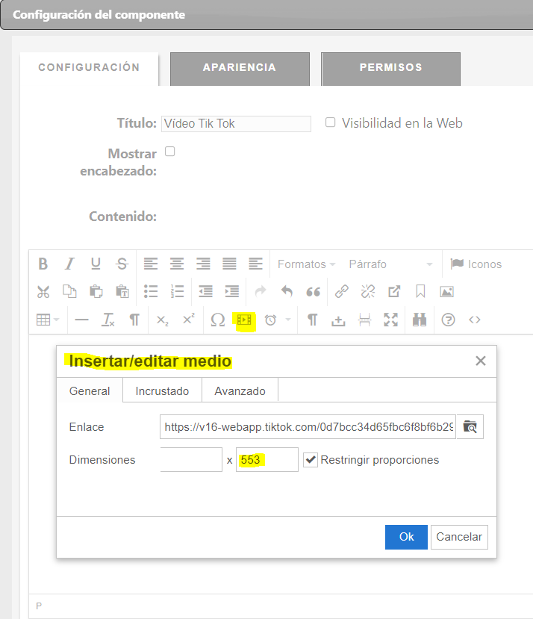Click the Título input field
The width and height of the screenshot is (533, 619).
(x=236, y=123)
